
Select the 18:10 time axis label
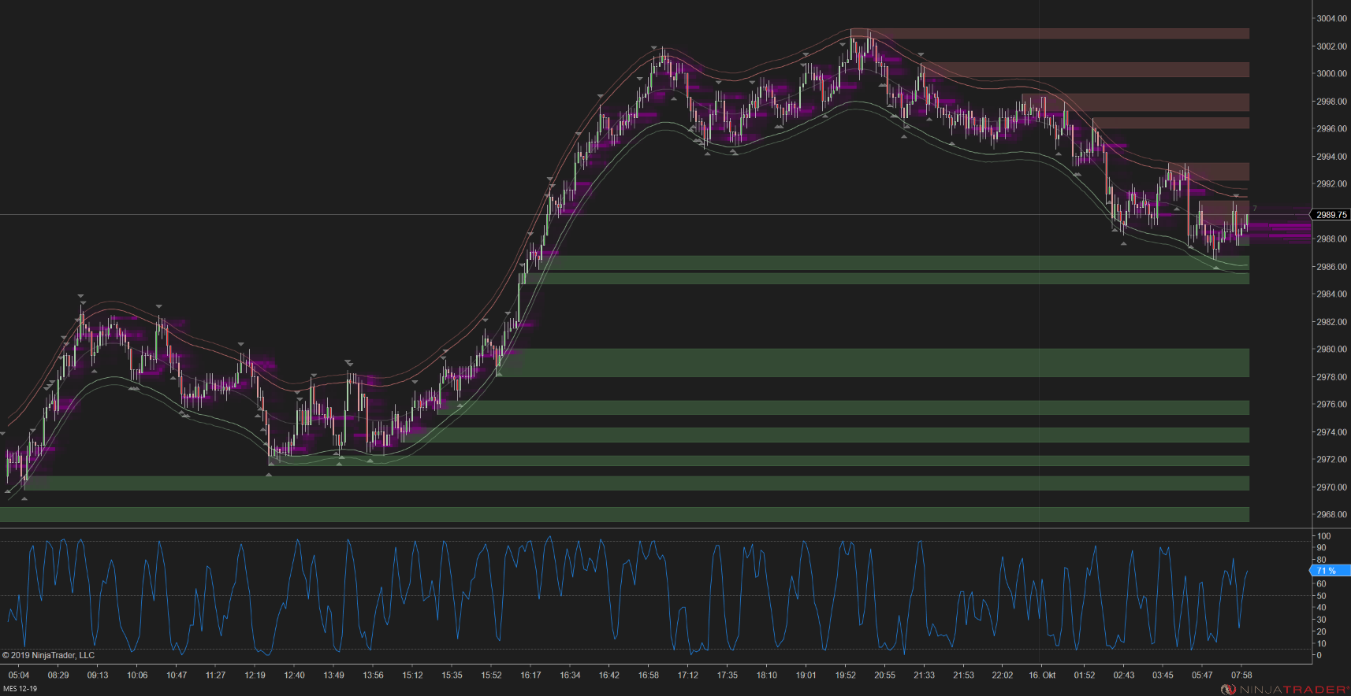click(x=767, y=675)
